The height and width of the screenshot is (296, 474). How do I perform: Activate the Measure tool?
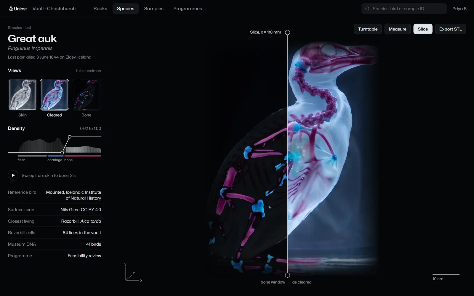coord(398,29)
